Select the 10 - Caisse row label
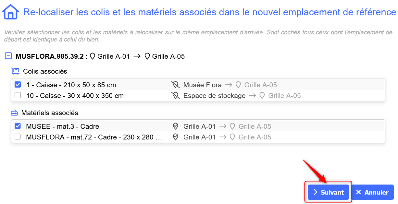Image resolution: width=398 pixels, height=204 pixels. (x=75, y=96)
